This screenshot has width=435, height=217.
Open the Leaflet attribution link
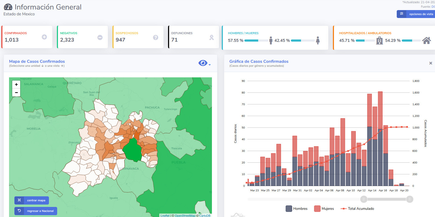(x=165, y=216)
